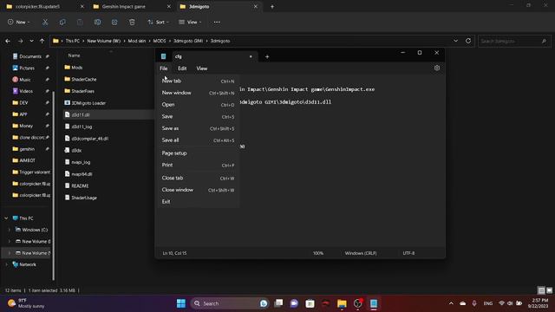Choose Open from File menu
The height and width of the screenshot is (312, 555).
click(x=198, y=105)
